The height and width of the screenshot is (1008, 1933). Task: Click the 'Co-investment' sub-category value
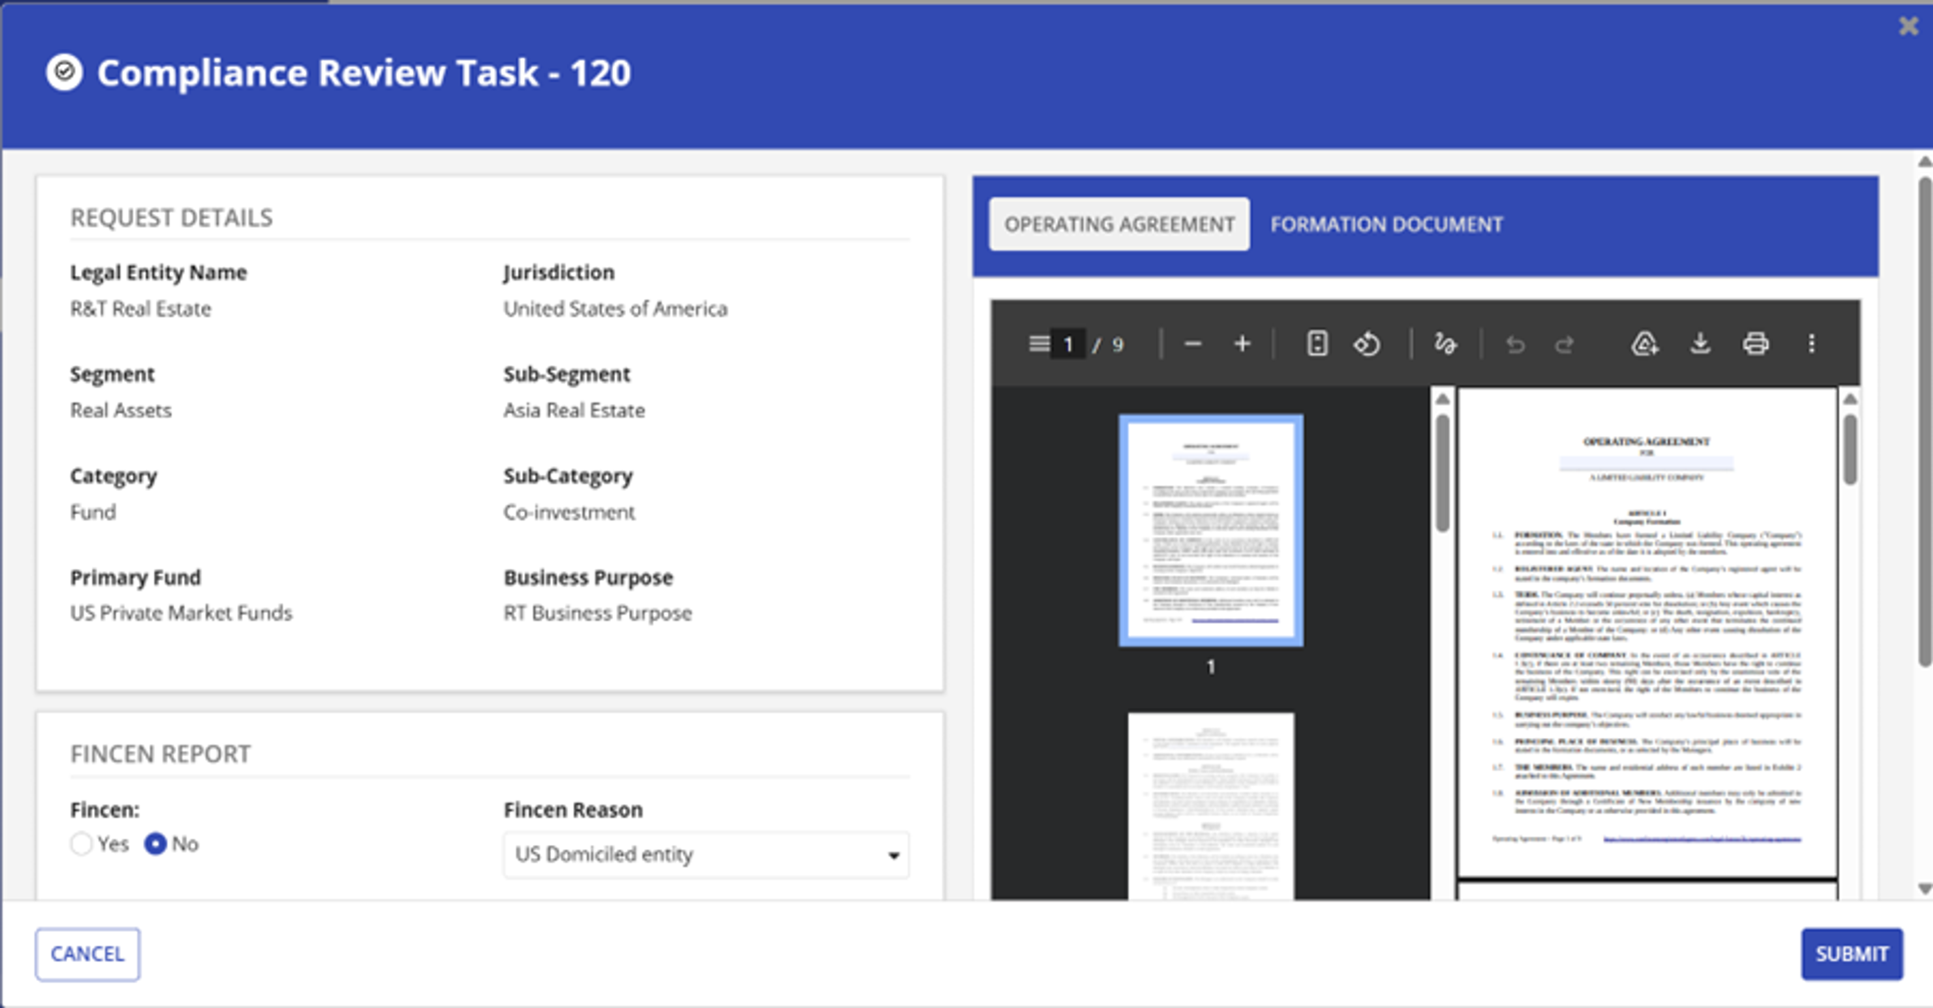(569, 512)
